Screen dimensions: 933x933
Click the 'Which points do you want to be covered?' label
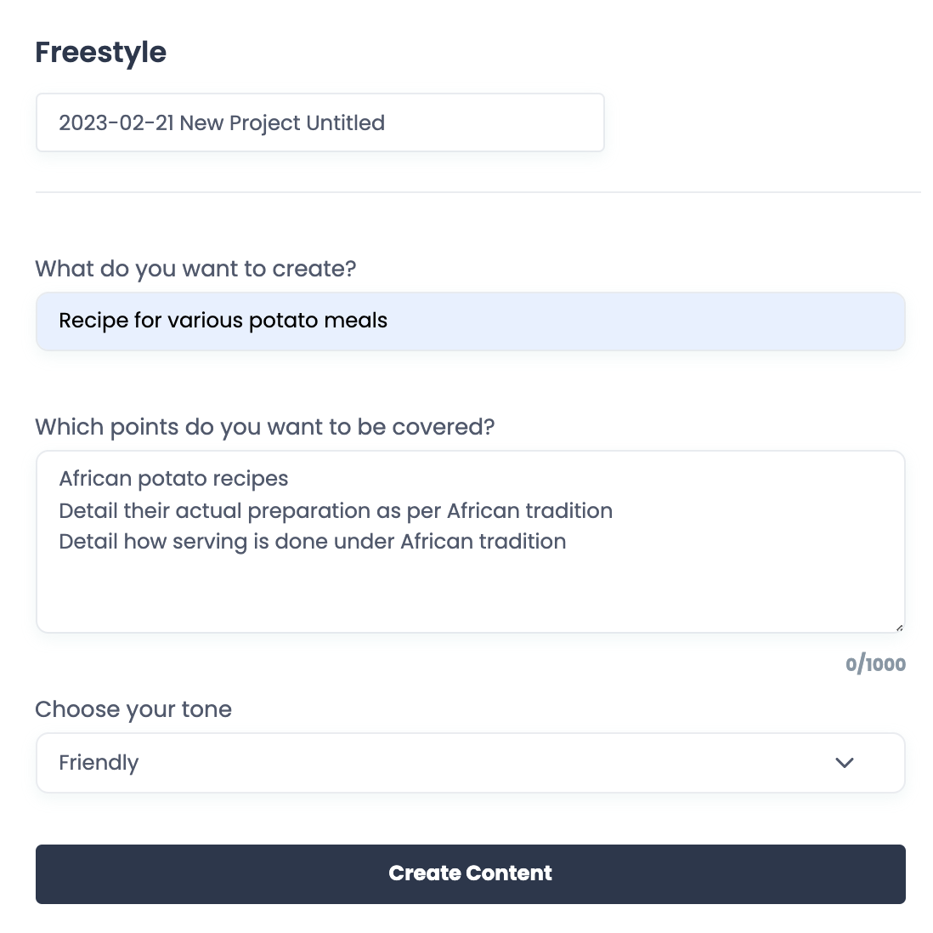pyautogui.click(x=264, y=427)
